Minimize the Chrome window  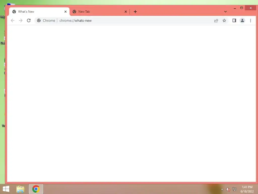pyautogui.click(x=235, y=8)
